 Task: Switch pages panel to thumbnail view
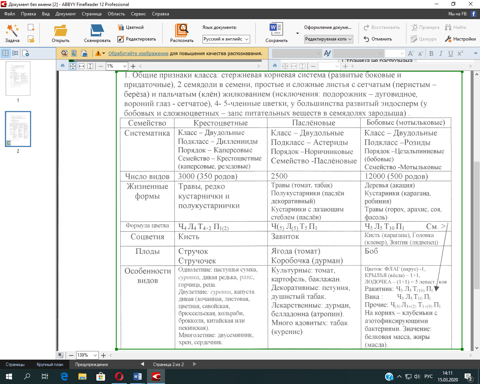tap(6, 53)
